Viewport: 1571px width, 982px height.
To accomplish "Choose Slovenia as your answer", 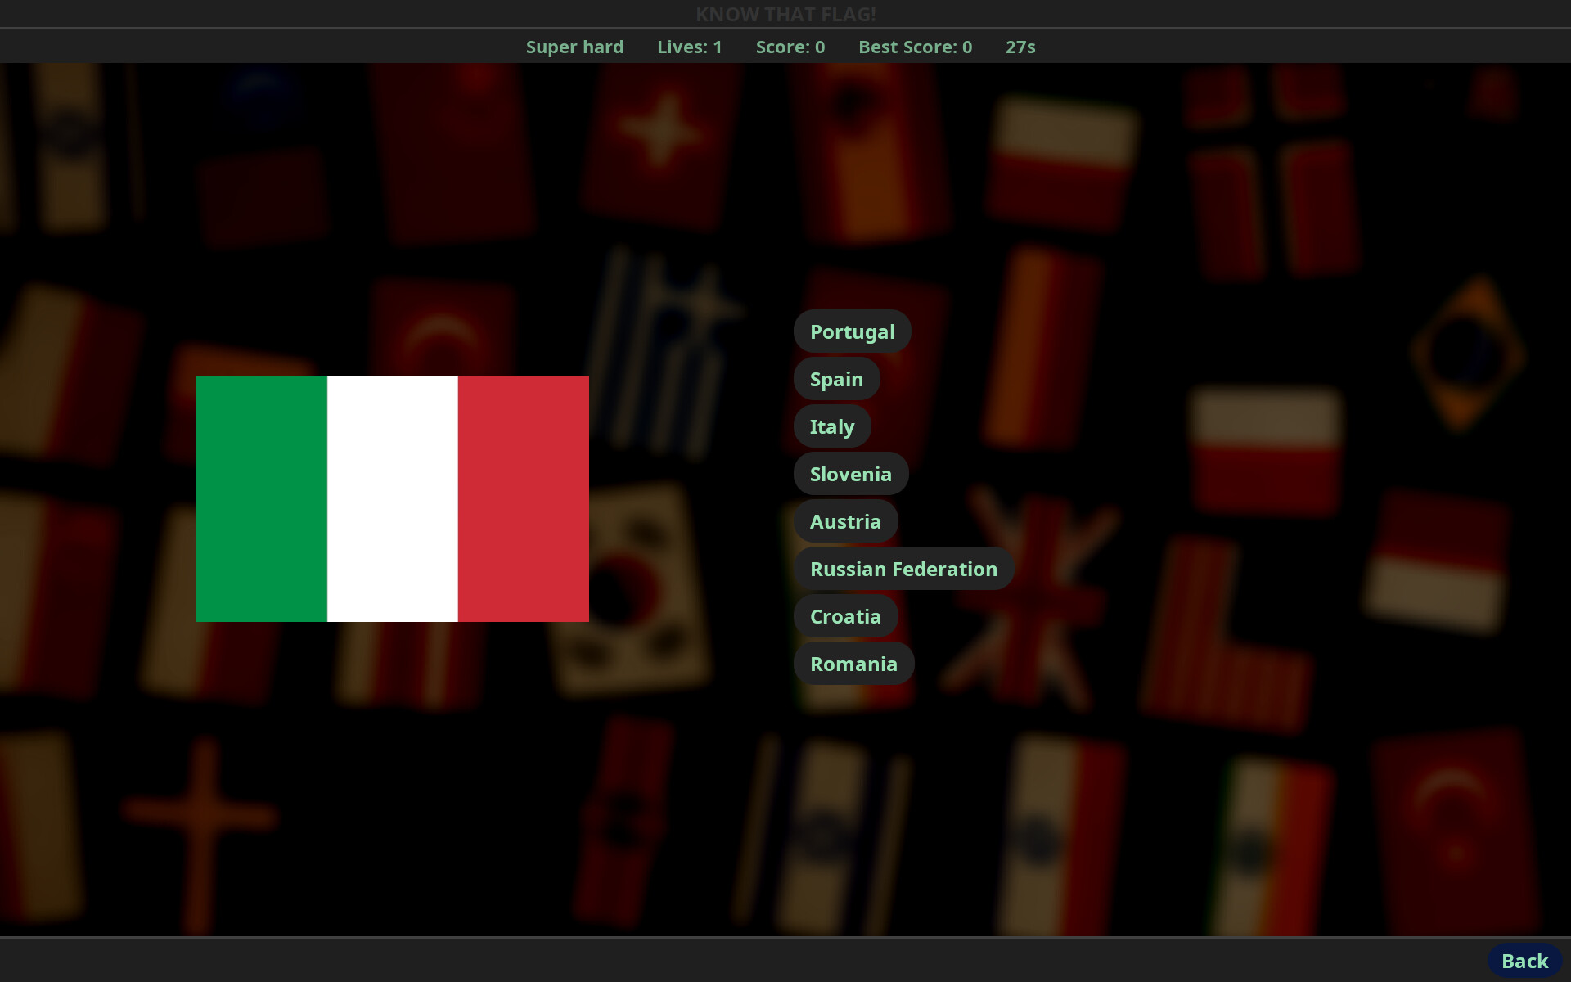I will pos(850,473).
